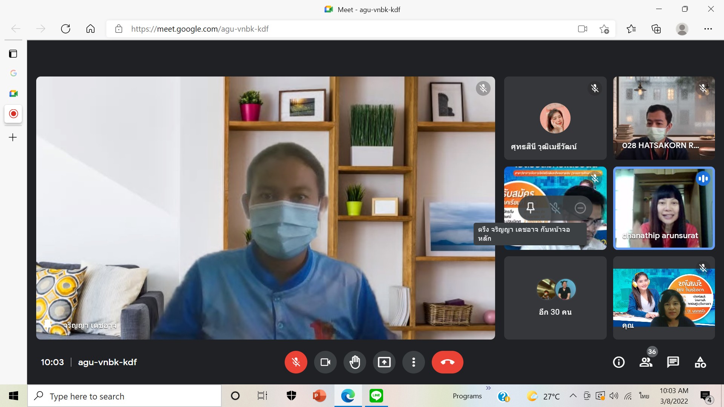Open browser Settings and more menu
This screenshot has width=724, height=407.
tap(708, 29)
